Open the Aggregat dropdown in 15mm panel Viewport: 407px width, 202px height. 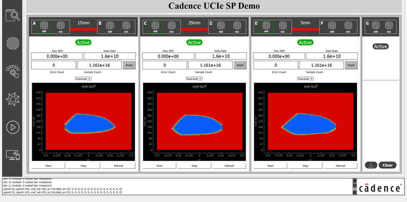tap(83, 79)
